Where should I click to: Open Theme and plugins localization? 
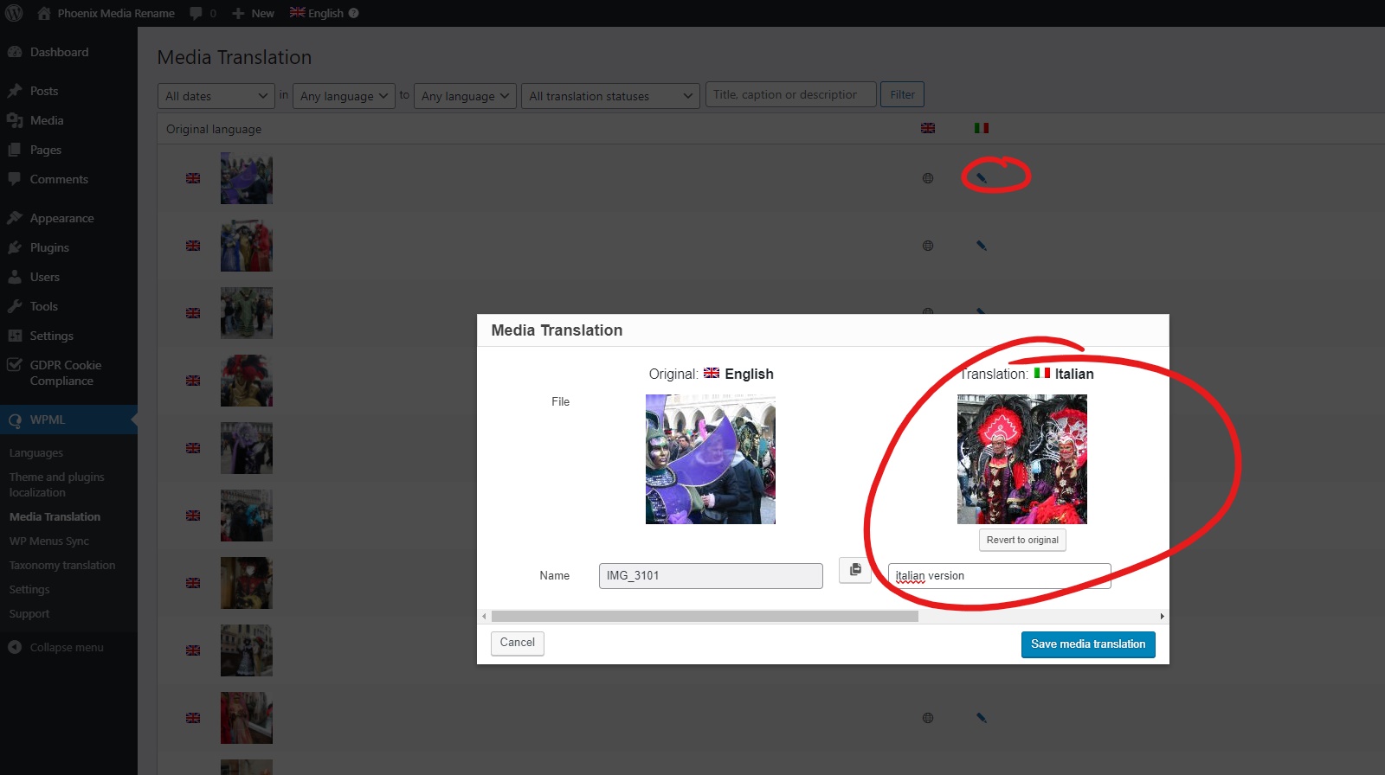56,484
